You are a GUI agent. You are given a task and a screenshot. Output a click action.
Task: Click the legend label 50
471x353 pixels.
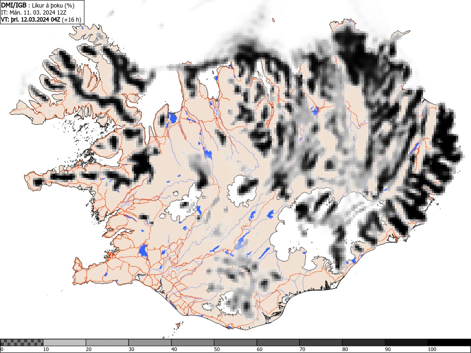[x=217, y=349]
